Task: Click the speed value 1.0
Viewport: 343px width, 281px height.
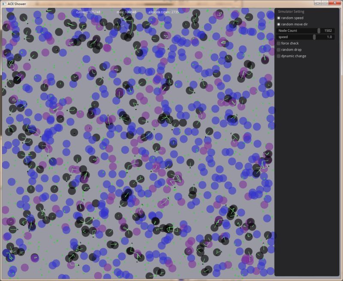Action: coord(329,37)
